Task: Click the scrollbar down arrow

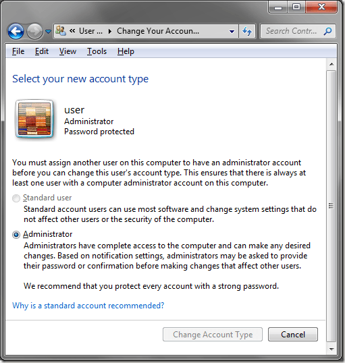Action: point(331,349)
